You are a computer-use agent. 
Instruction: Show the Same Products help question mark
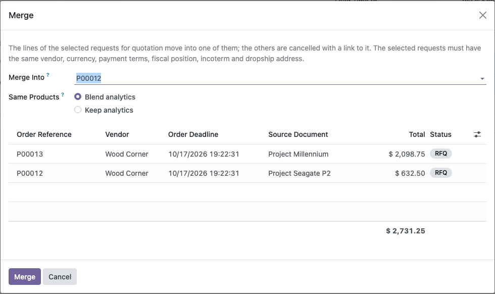tap(63, 94)
